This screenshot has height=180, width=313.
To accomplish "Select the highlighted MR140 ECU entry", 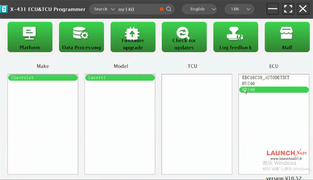I will click(x=274, y=90).
